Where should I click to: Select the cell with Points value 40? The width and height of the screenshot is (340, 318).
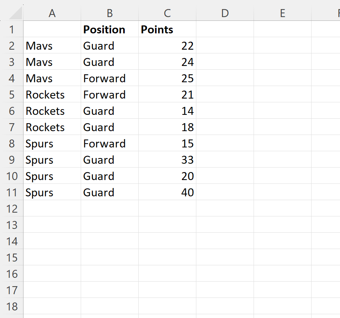(x=167, y=192)
